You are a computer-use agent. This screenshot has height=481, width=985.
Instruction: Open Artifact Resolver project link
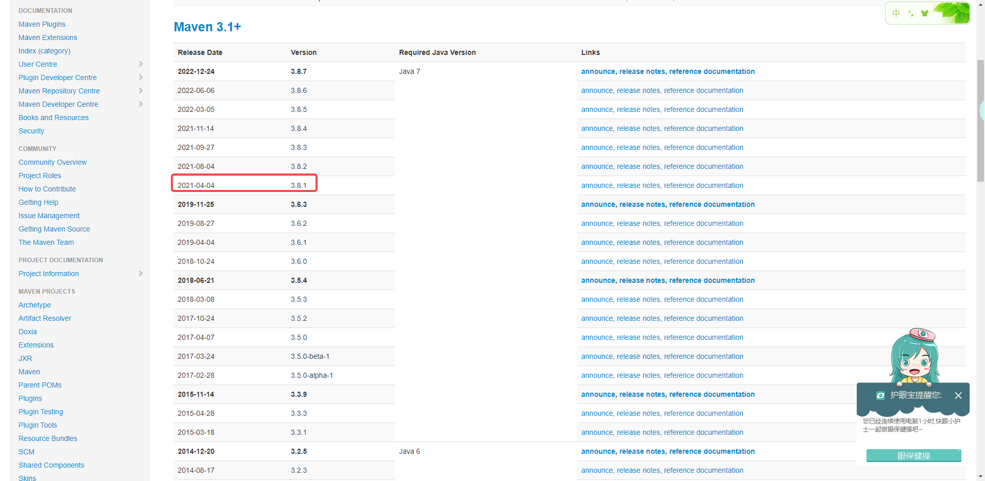click(45, 318)
